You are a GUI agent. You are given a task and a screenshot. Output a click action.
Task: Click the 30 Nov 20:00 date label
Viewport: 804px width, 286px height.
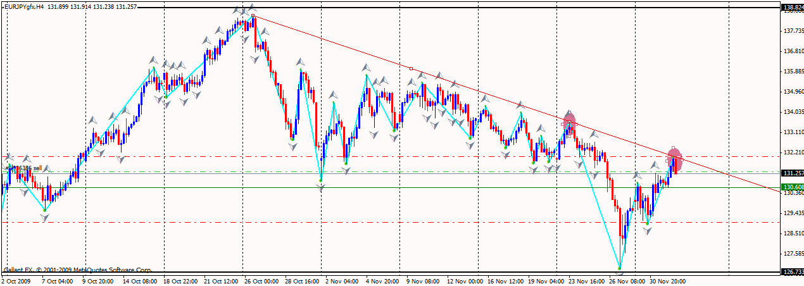pos(667,280)
